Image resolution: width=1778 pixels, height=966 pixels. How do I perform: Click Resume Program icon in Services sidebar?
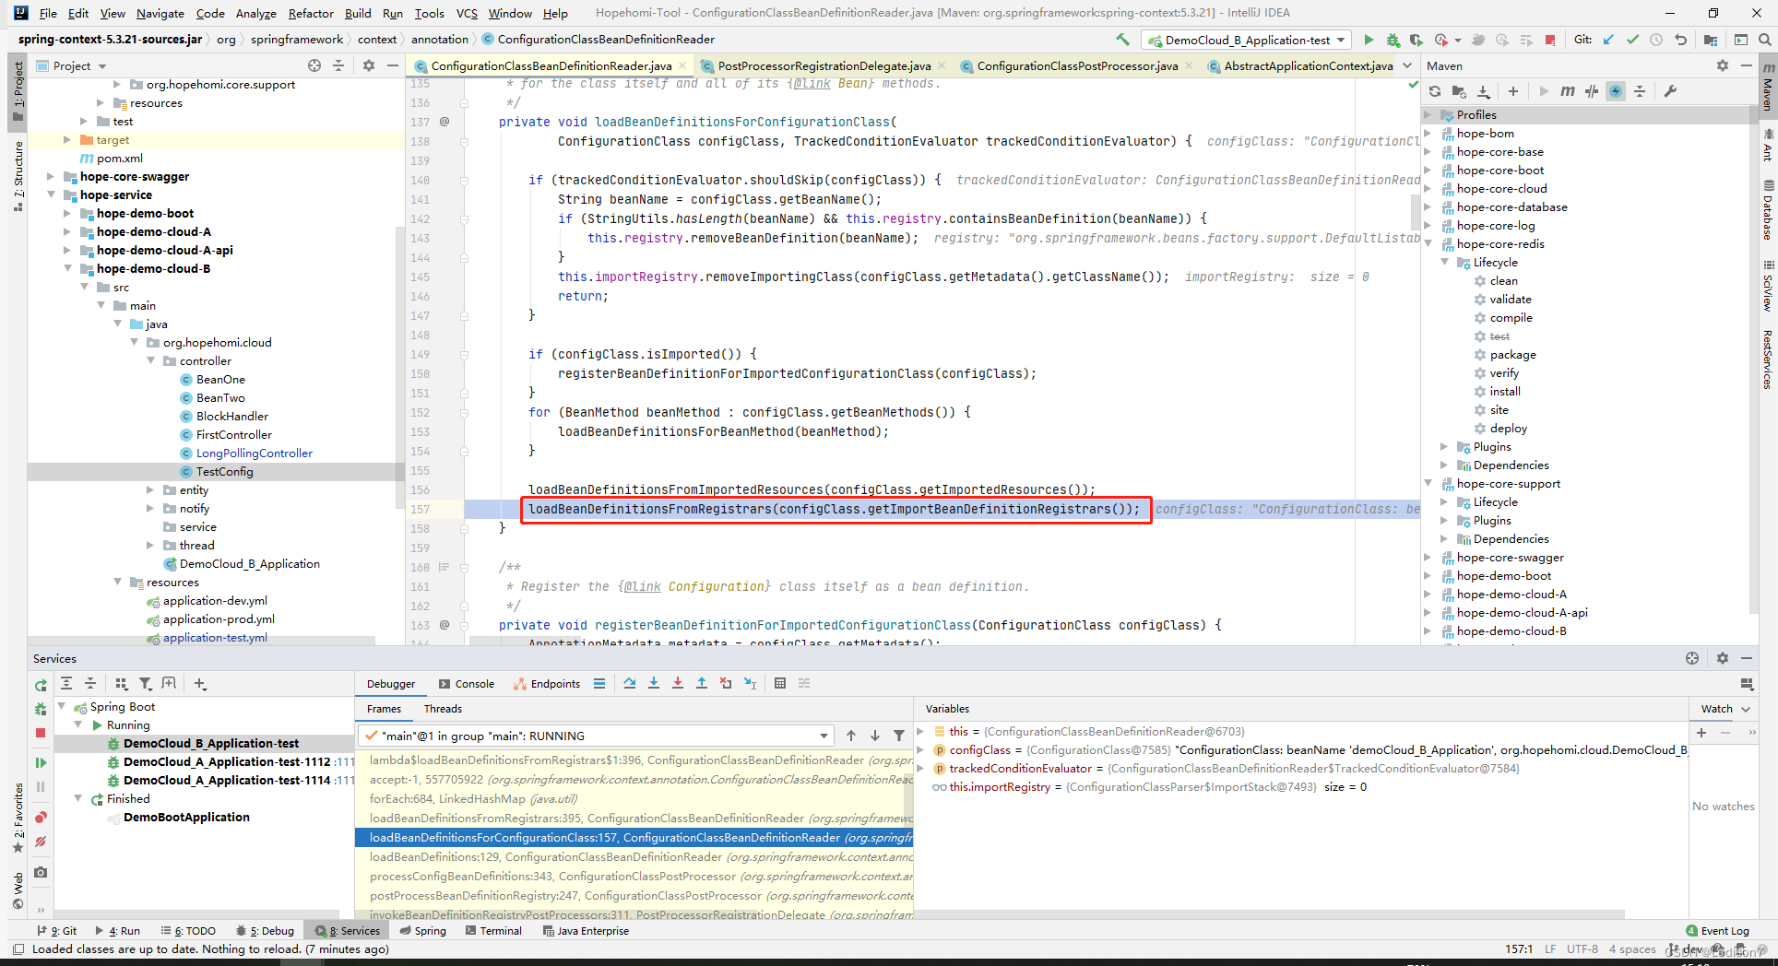click(41, 762)
